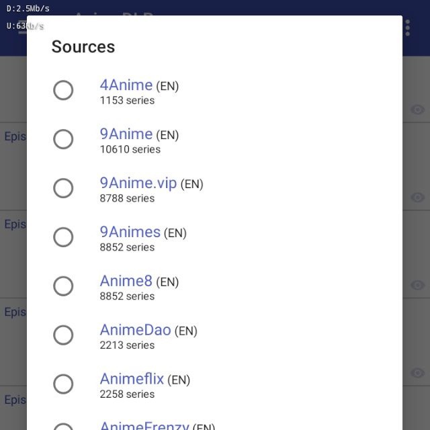Viewport: 430px width, 430px height.
Task: Open the three-dot overflow menu
Action: click(408, 28)
